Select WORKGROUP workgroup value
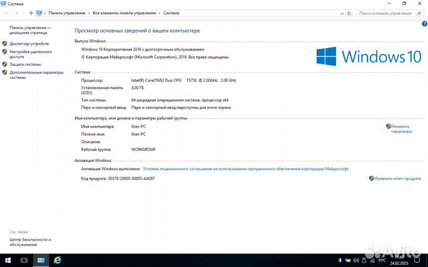428x267 pixels. tap(143, 150)
